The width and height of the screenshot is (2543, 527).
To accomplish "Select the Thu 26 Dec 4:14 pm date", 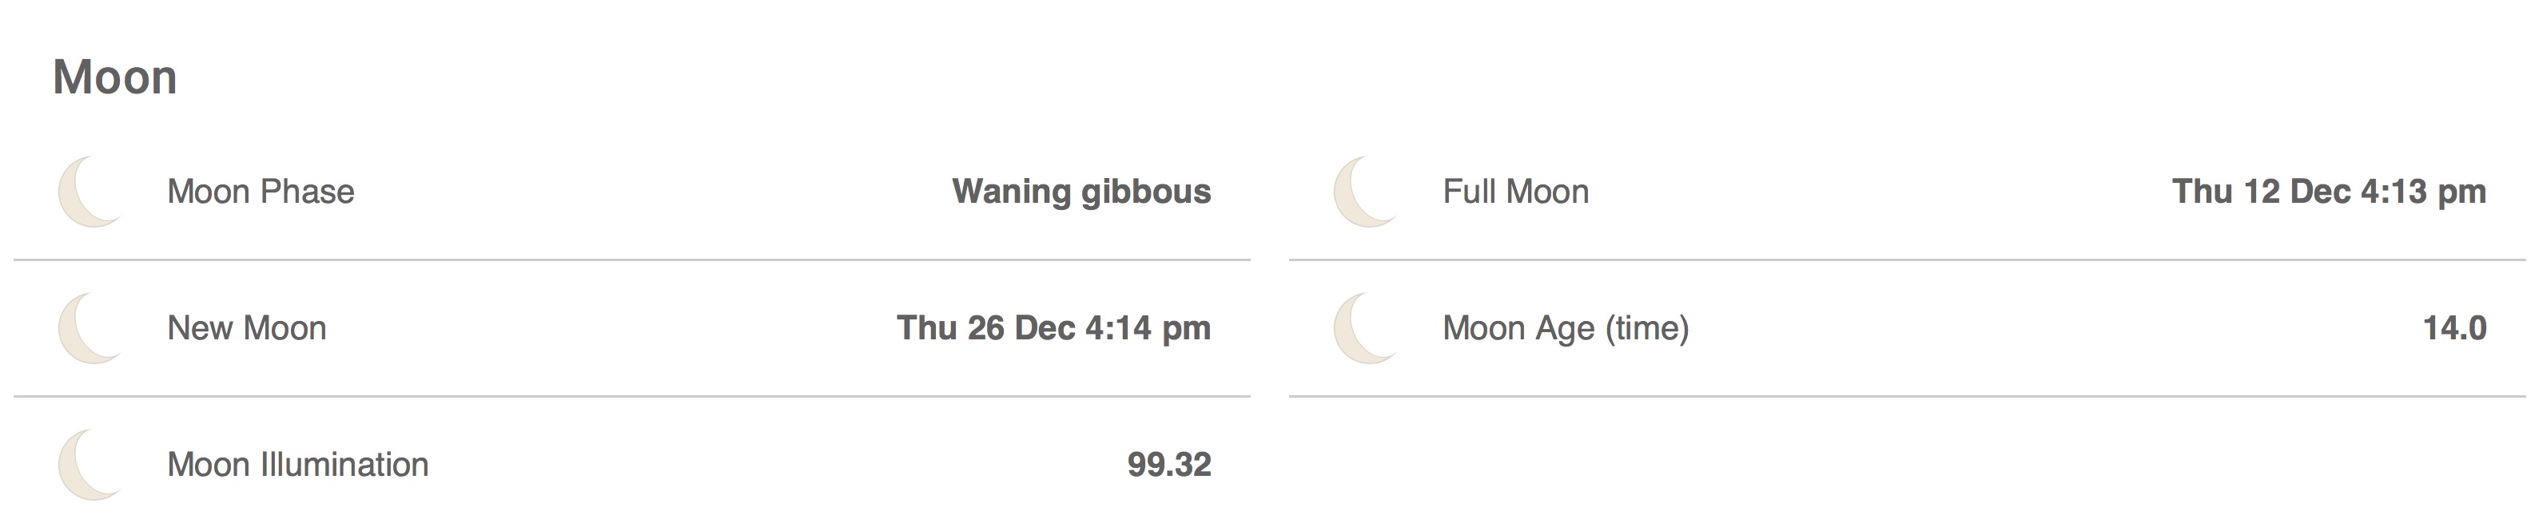I will click(x=1053, y=327).
